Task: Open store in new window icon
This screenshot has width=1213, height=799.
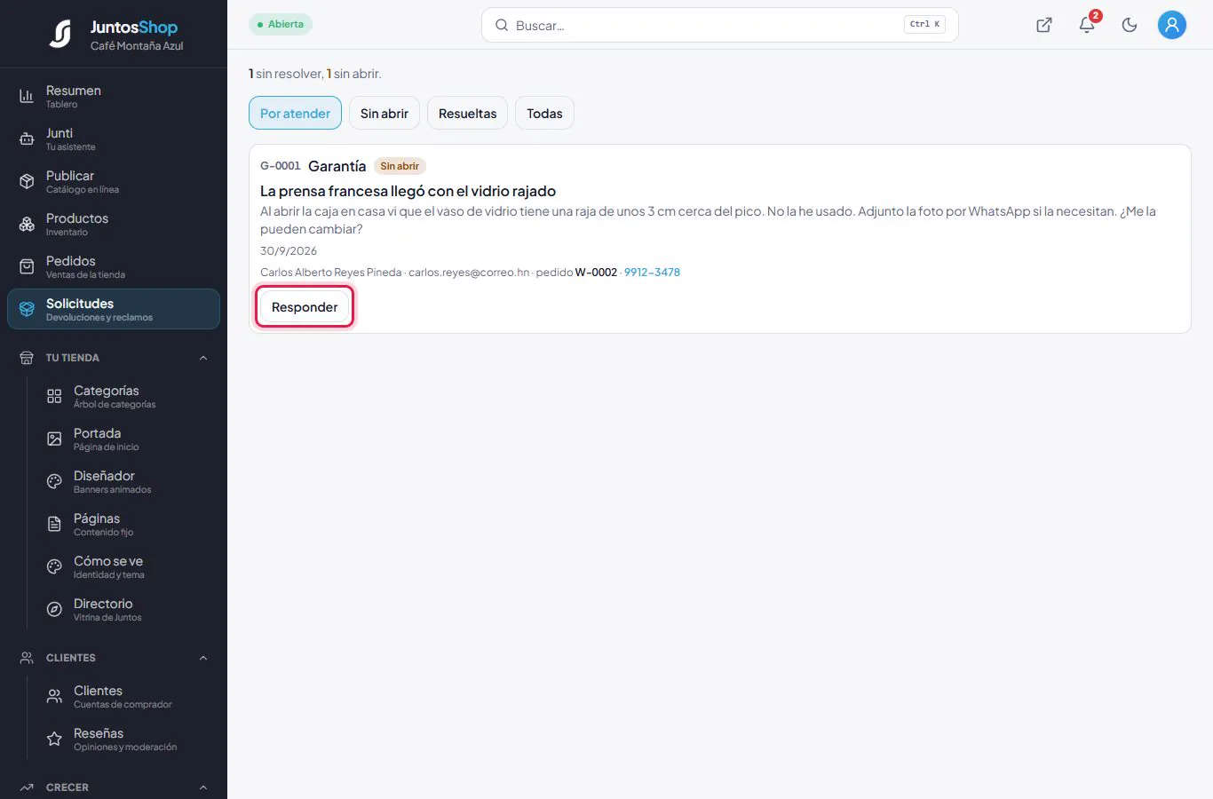Action: tap(1044, 25)
